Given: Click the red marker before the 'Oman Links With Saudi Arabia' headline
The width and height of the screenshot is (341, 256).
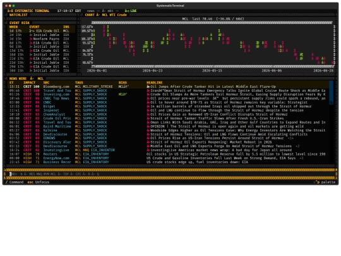Looking at the screenshot, I should 148,123.
